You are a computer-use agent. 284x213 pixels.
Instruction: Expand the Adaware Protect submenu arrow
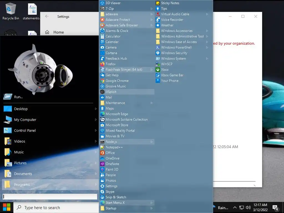(x=152, y=20)
